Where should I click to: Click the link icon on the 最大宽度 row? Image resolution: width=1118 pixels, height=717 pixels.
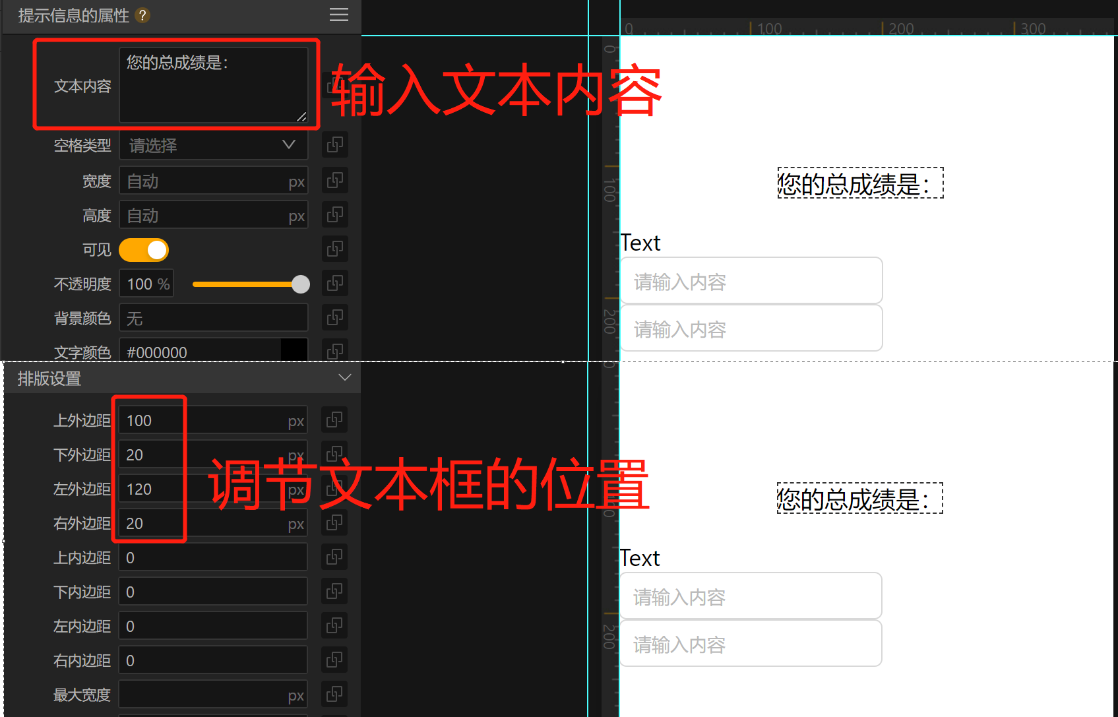click(334, 694)
